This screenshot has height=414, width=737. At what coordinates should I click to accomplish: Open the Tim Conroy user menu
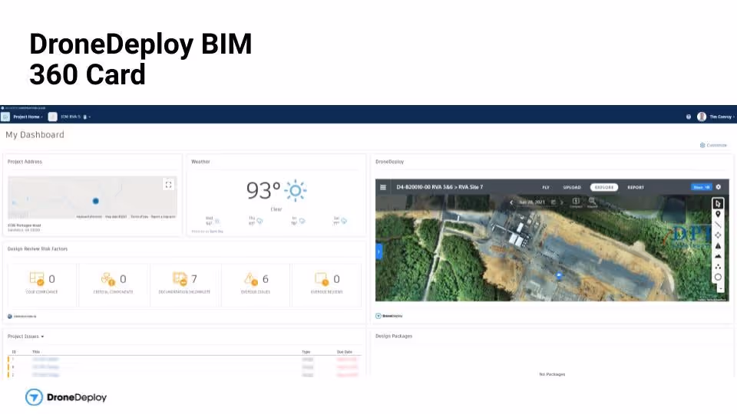[722, 117]
